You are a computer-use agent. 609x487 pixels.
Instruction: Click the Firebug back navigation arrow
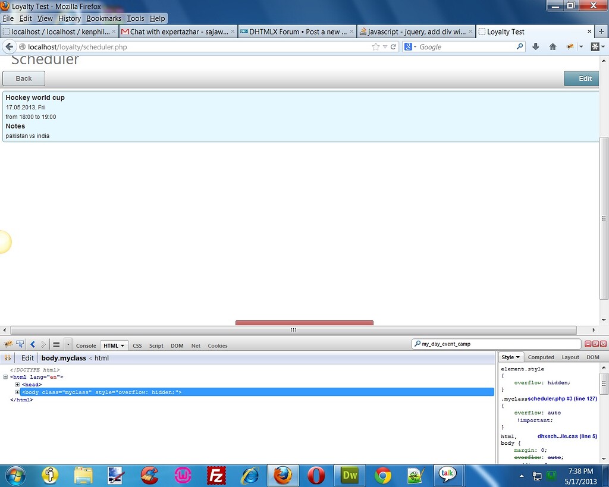click(33, 344)
